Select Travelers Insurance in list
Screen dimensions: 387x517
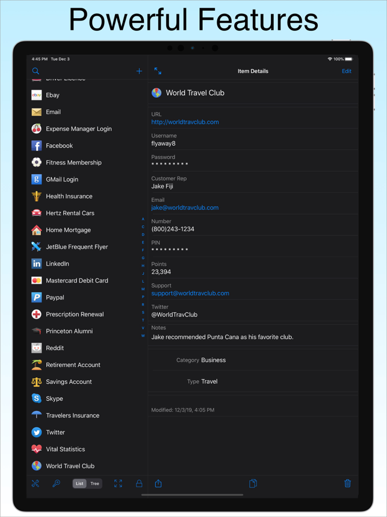coord(87,415)
